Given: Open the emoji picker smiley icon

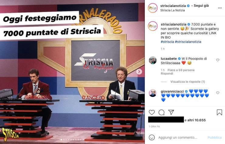Looking at the screenshot, I should point(152,137).
